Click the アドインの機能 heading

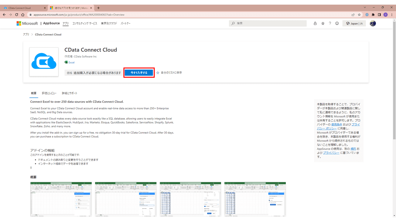(42, 150)
